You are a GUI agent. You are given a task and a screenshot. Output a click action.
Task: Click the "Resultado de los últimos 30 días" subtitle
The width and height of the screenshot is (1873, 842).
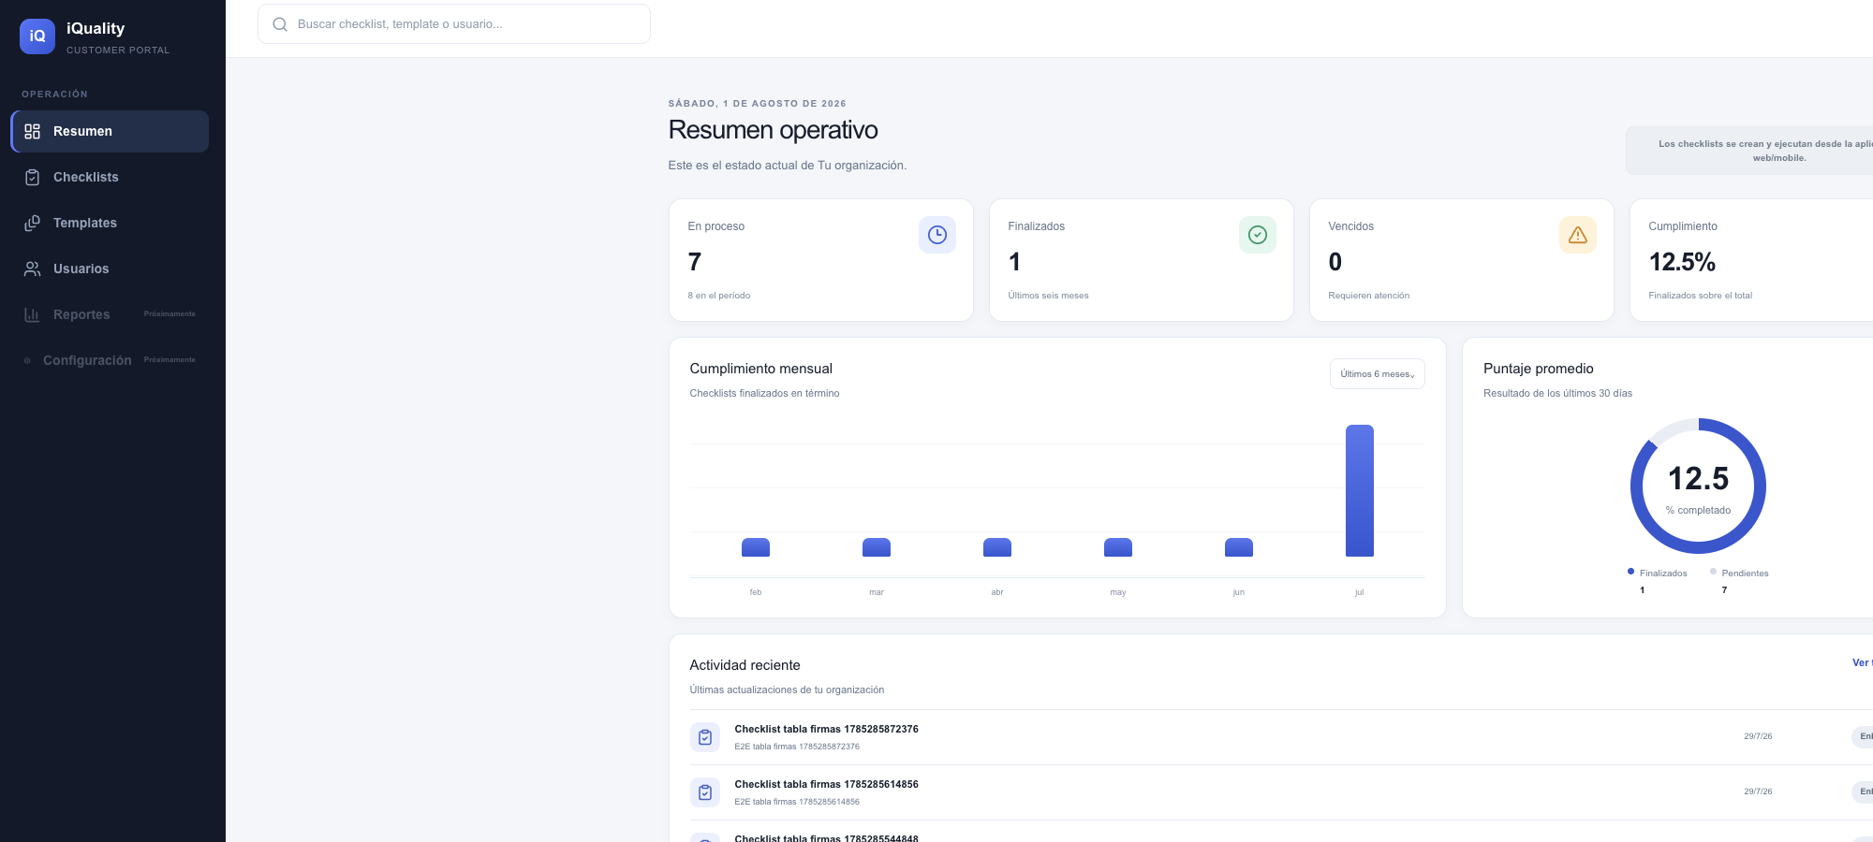[1557, 394]
